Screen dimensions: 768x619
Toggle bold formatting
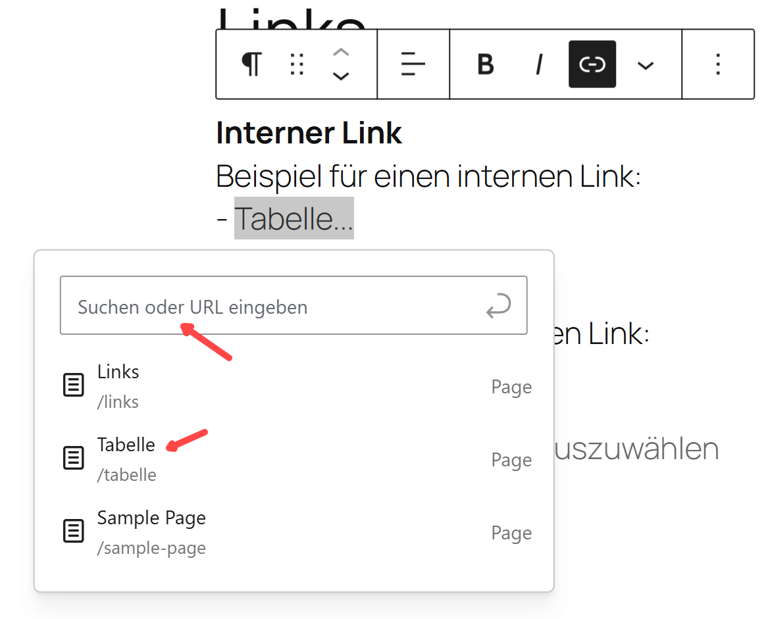(x=486, y=64)
